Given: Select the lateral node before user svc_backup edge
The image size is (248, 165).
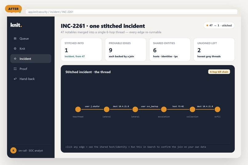Looking at the screenshot, I should tap(135, 109).
